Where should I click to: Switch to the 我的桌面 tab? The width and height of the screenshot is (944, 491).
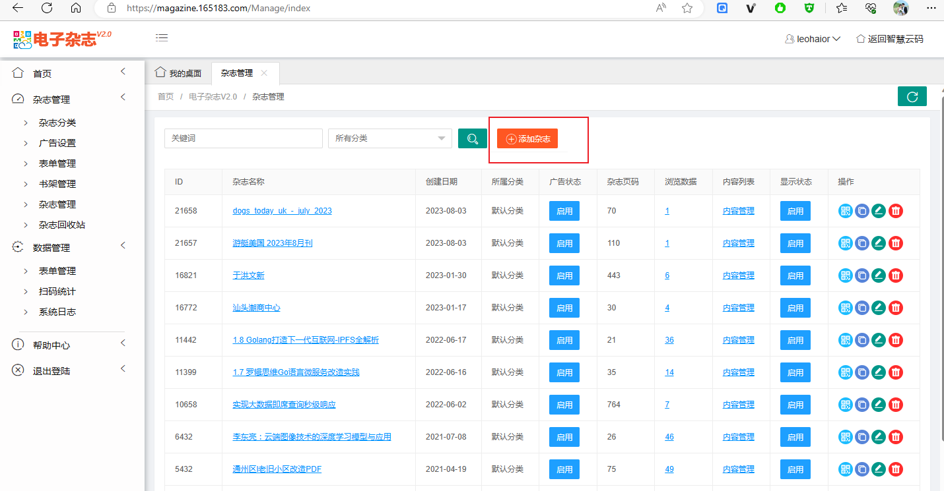pos(178,73)
